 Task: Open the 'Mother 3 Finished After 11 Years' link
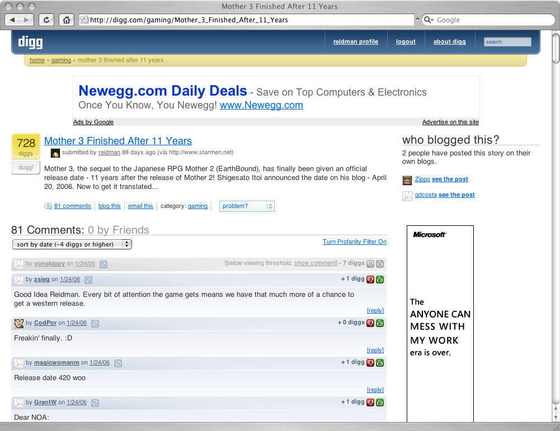click(x=118, y=141)
